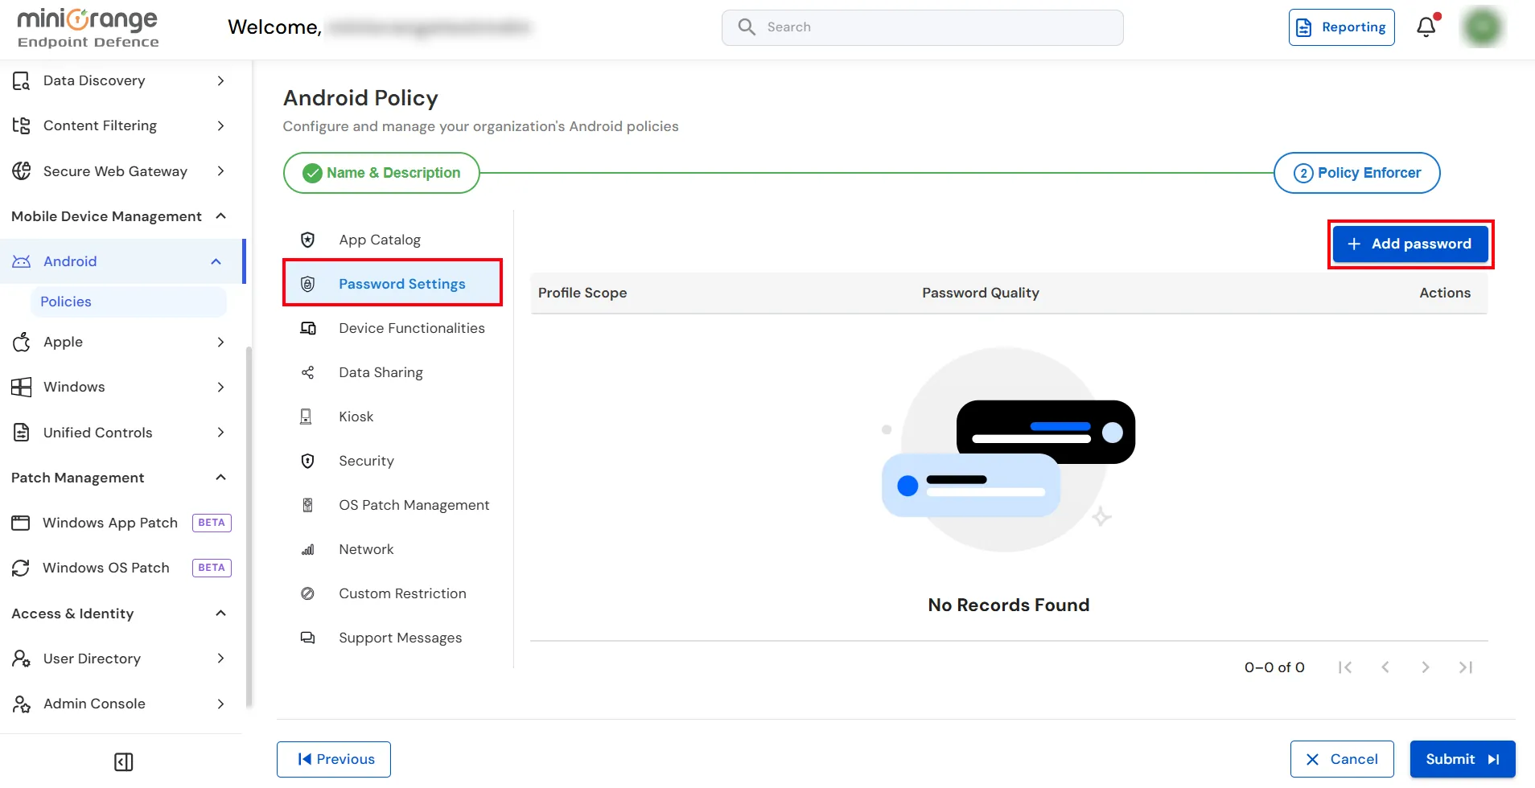
Task: Click the Device Functionalities devices icon
Action: click(x=307, y=328)
